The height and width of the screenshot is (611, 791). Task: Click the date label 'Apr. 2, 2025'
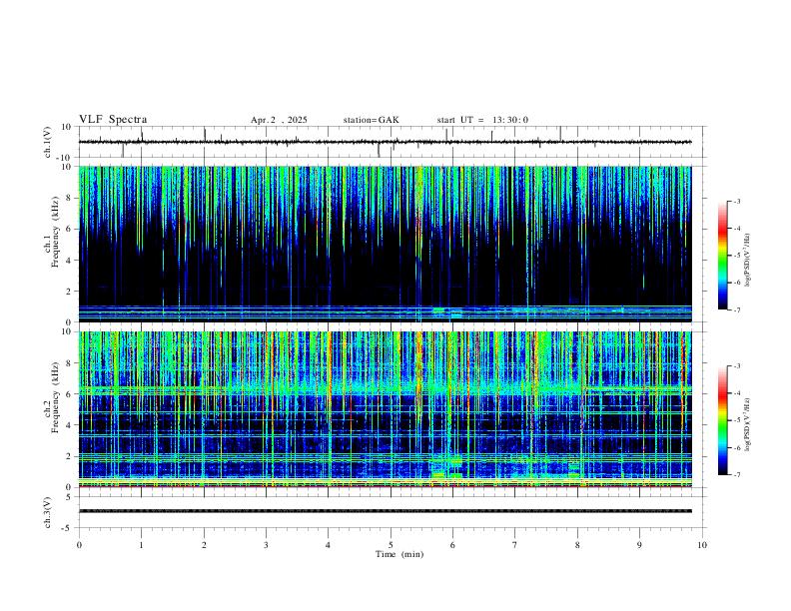[x=279, y=120]
